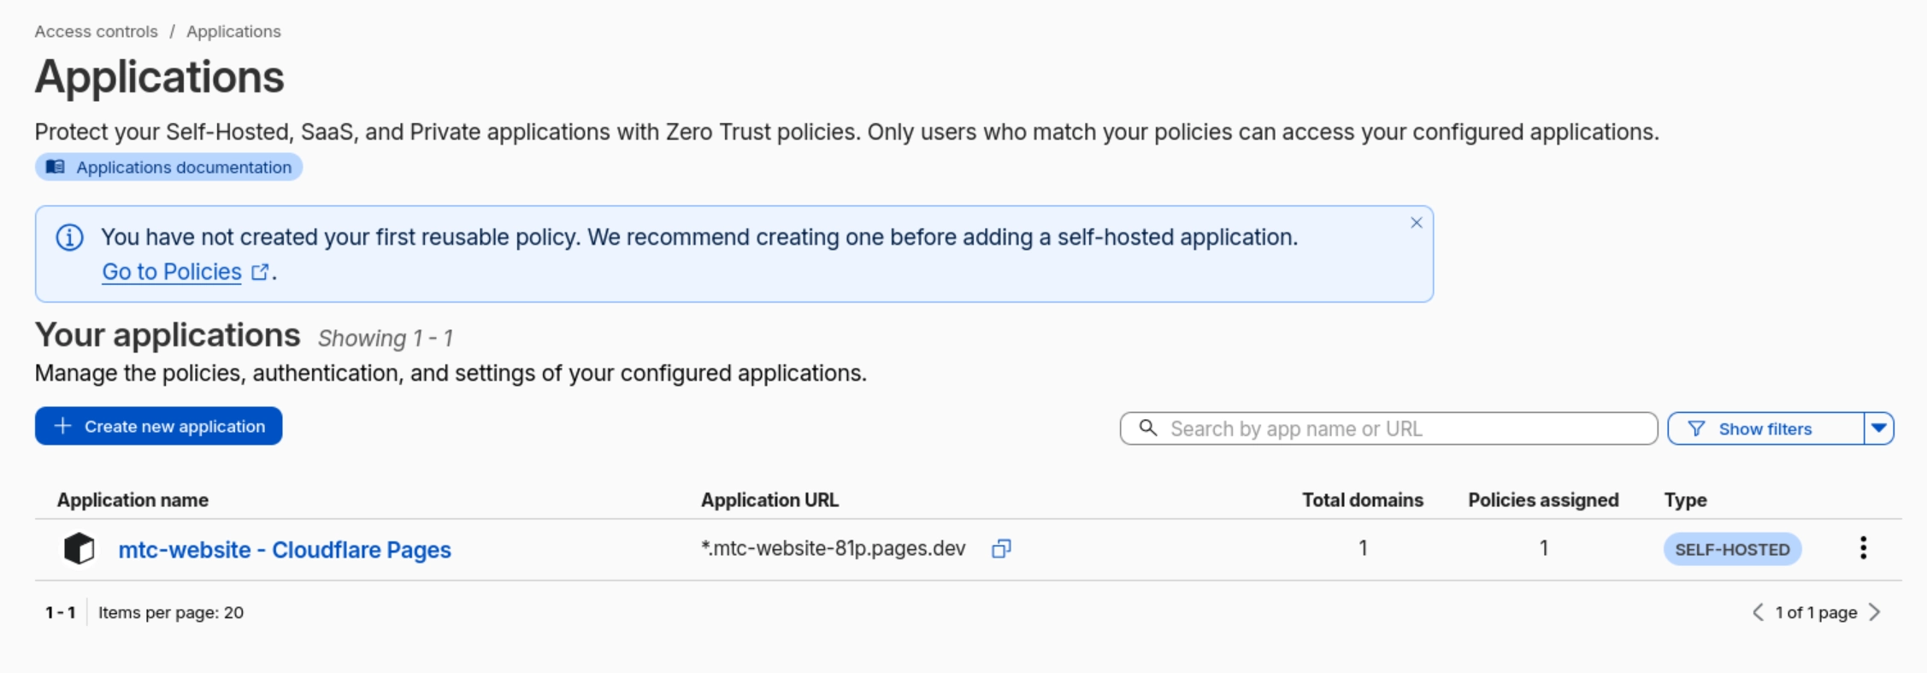Click the Type column header

click(x=1685, y=500)
